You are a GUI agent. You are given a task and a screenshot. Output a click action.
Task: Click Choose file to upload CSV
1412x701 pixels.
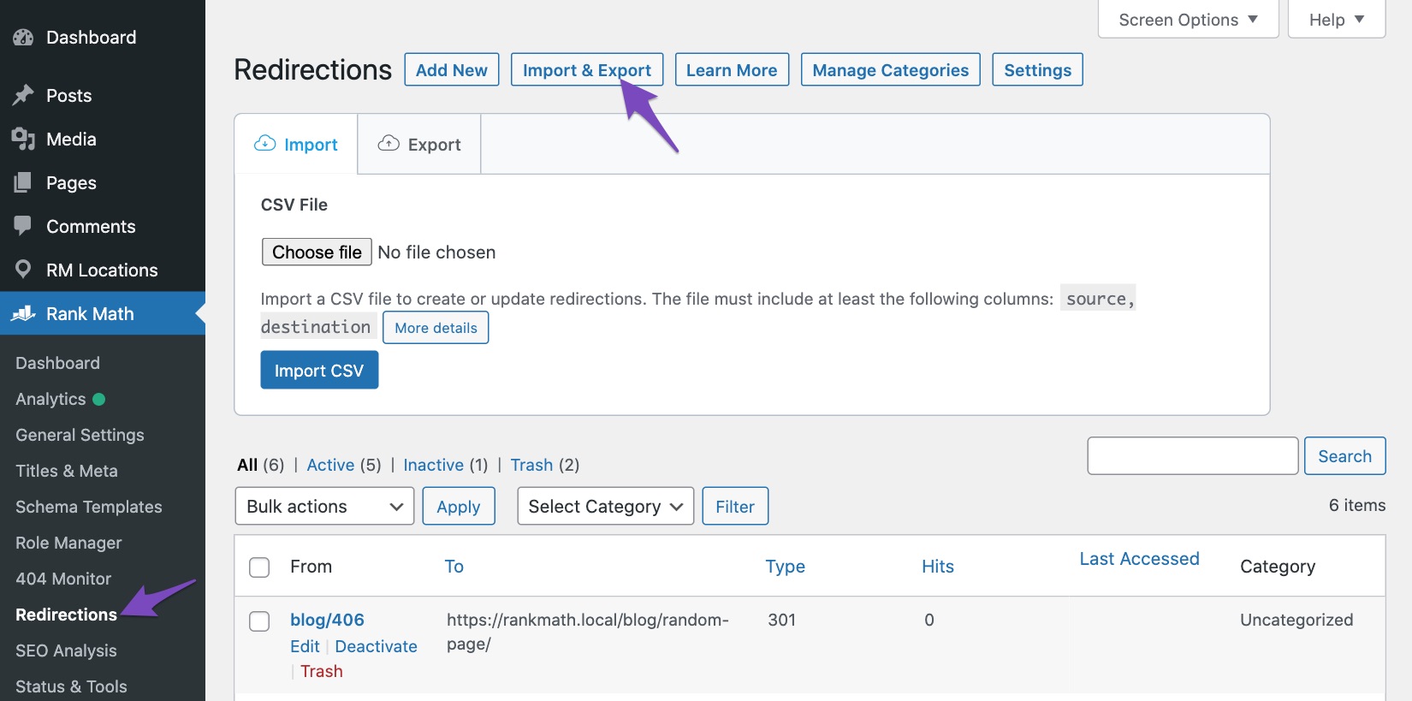pyautogui.click(x=317, y=252)
